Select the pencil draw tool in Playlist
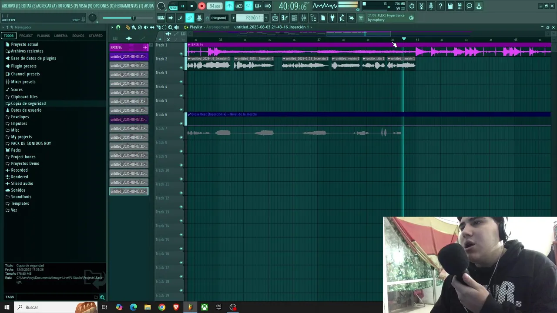The height and width of the screenshot is (313, 557). [128, 27]
